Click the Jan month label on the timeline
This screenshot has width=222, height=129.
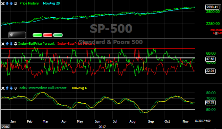13,121
